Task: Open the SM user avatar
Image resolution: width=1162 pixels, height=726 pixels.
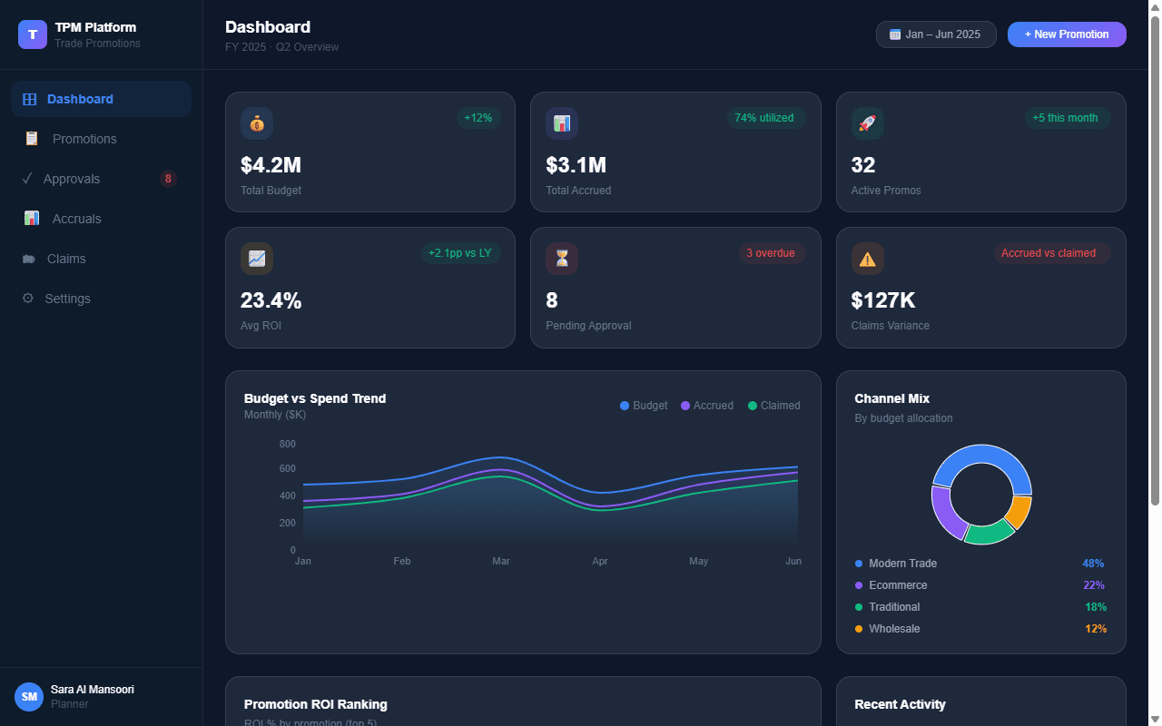Action: tap(29, 697)
